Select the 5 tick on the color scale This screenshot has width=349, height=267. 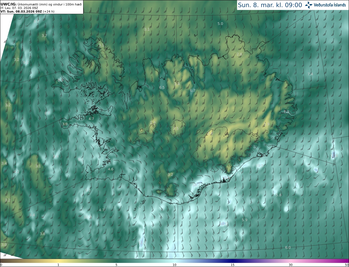click(116, 265)
